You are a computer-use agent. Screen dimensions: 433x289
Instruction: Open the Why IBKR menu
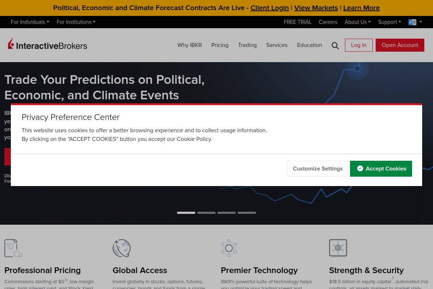click(x=189, y=45)
